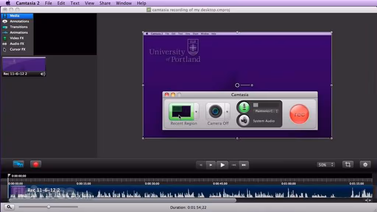This screenshot has width=377, height=212.
Task: Click the timeline playhead marker
Action: tap(9, 176)
